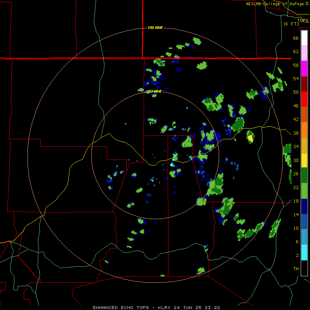Click the gold 38 kft legend swatch
Screen dimensions: 310x310
[x=304, y=145]
